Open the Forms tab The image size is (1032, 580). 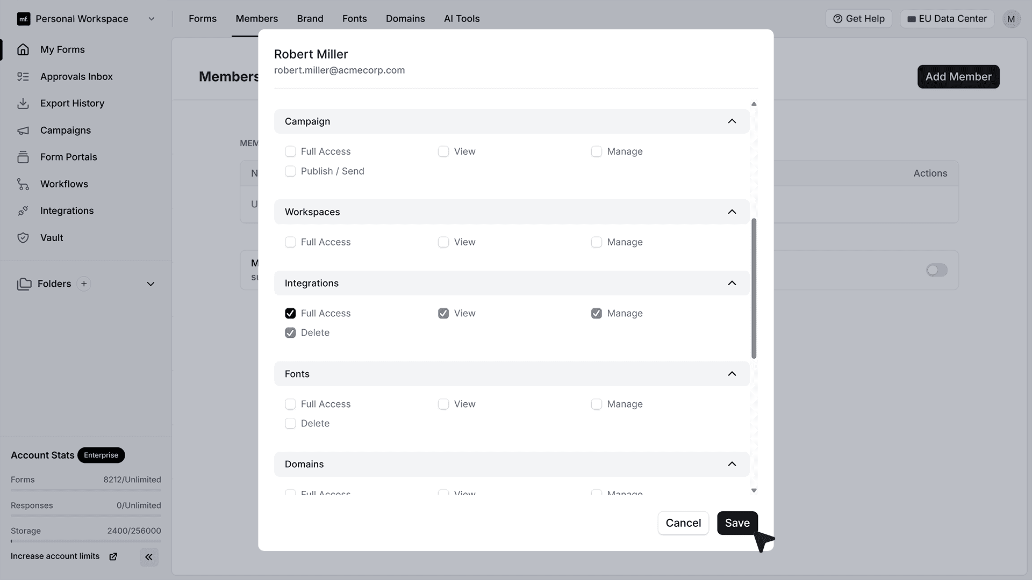[203, 19]
